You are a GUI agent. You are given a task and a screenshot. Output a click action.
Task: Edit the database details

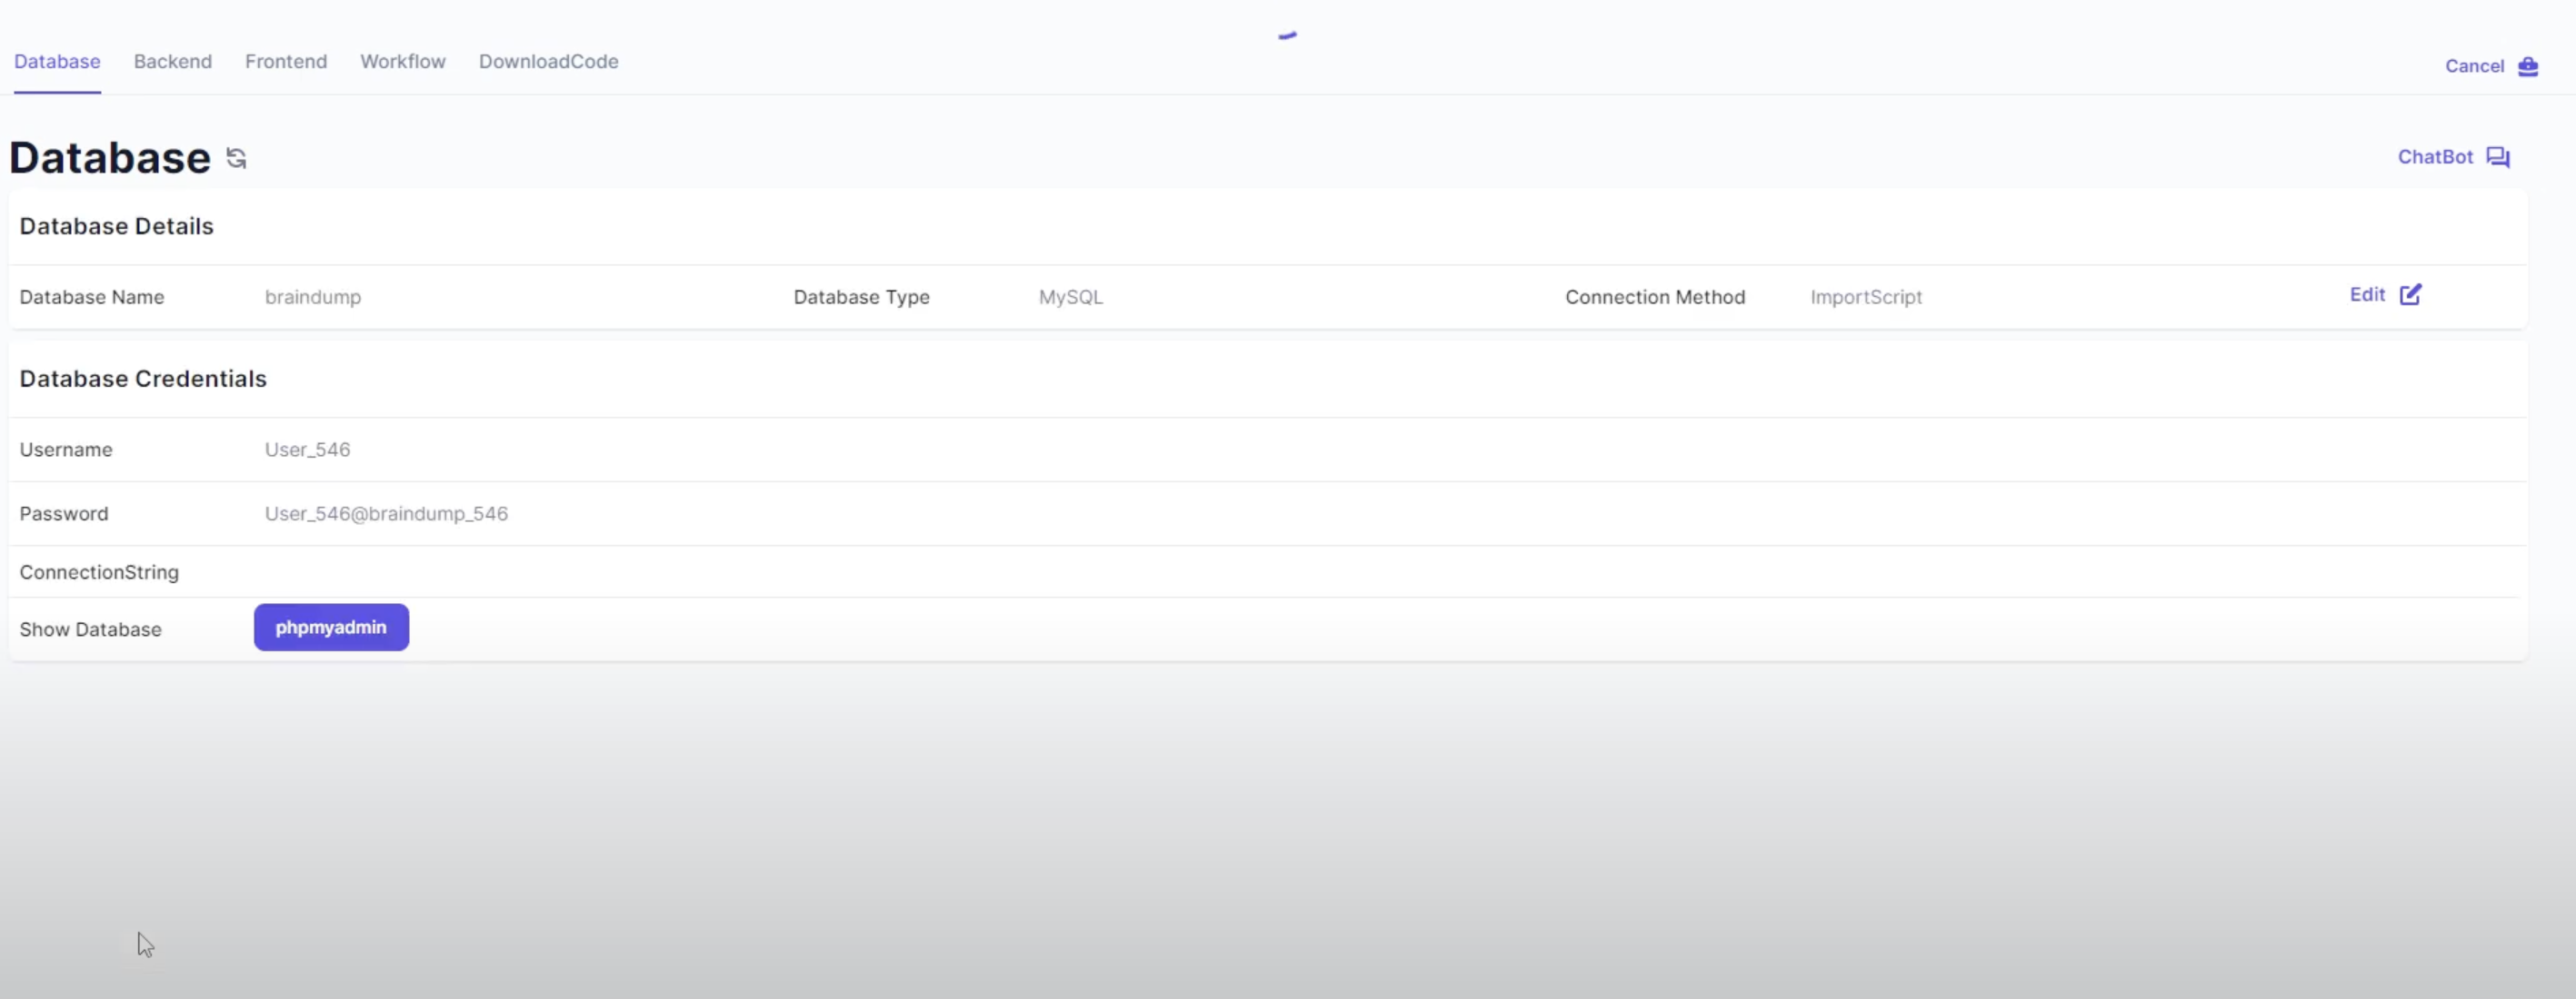pos(2368,293)
